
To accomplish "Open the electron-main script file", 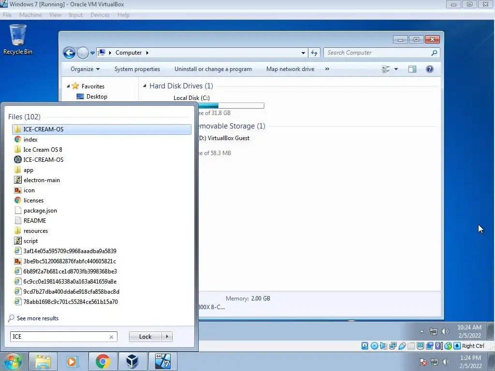I will (x=102, y=180).
